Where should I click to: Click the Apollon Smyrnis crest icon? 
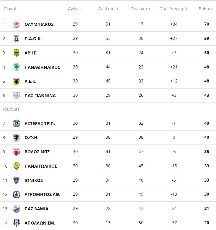(x=16, y=223)
